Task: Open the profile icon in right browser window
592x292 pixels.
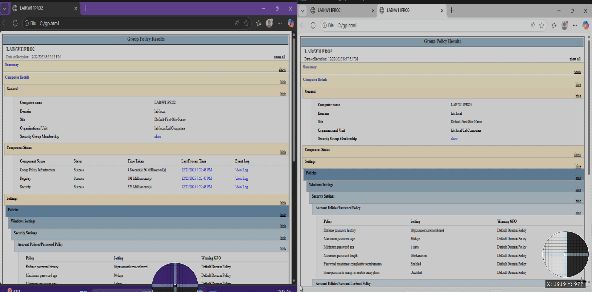Action: (x=565, y=26)
